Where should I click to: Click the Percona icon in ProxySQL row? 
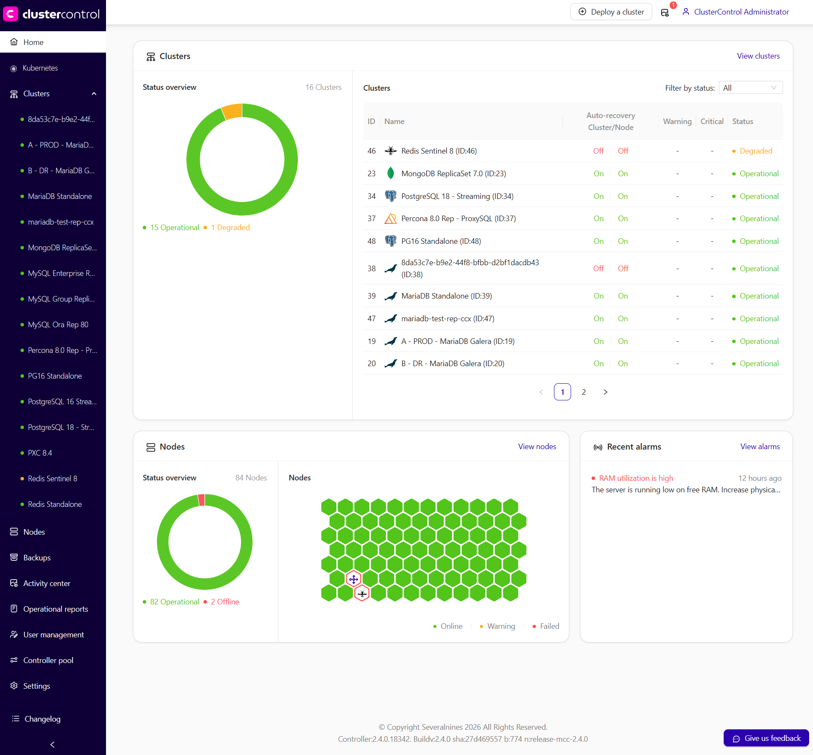391,219
